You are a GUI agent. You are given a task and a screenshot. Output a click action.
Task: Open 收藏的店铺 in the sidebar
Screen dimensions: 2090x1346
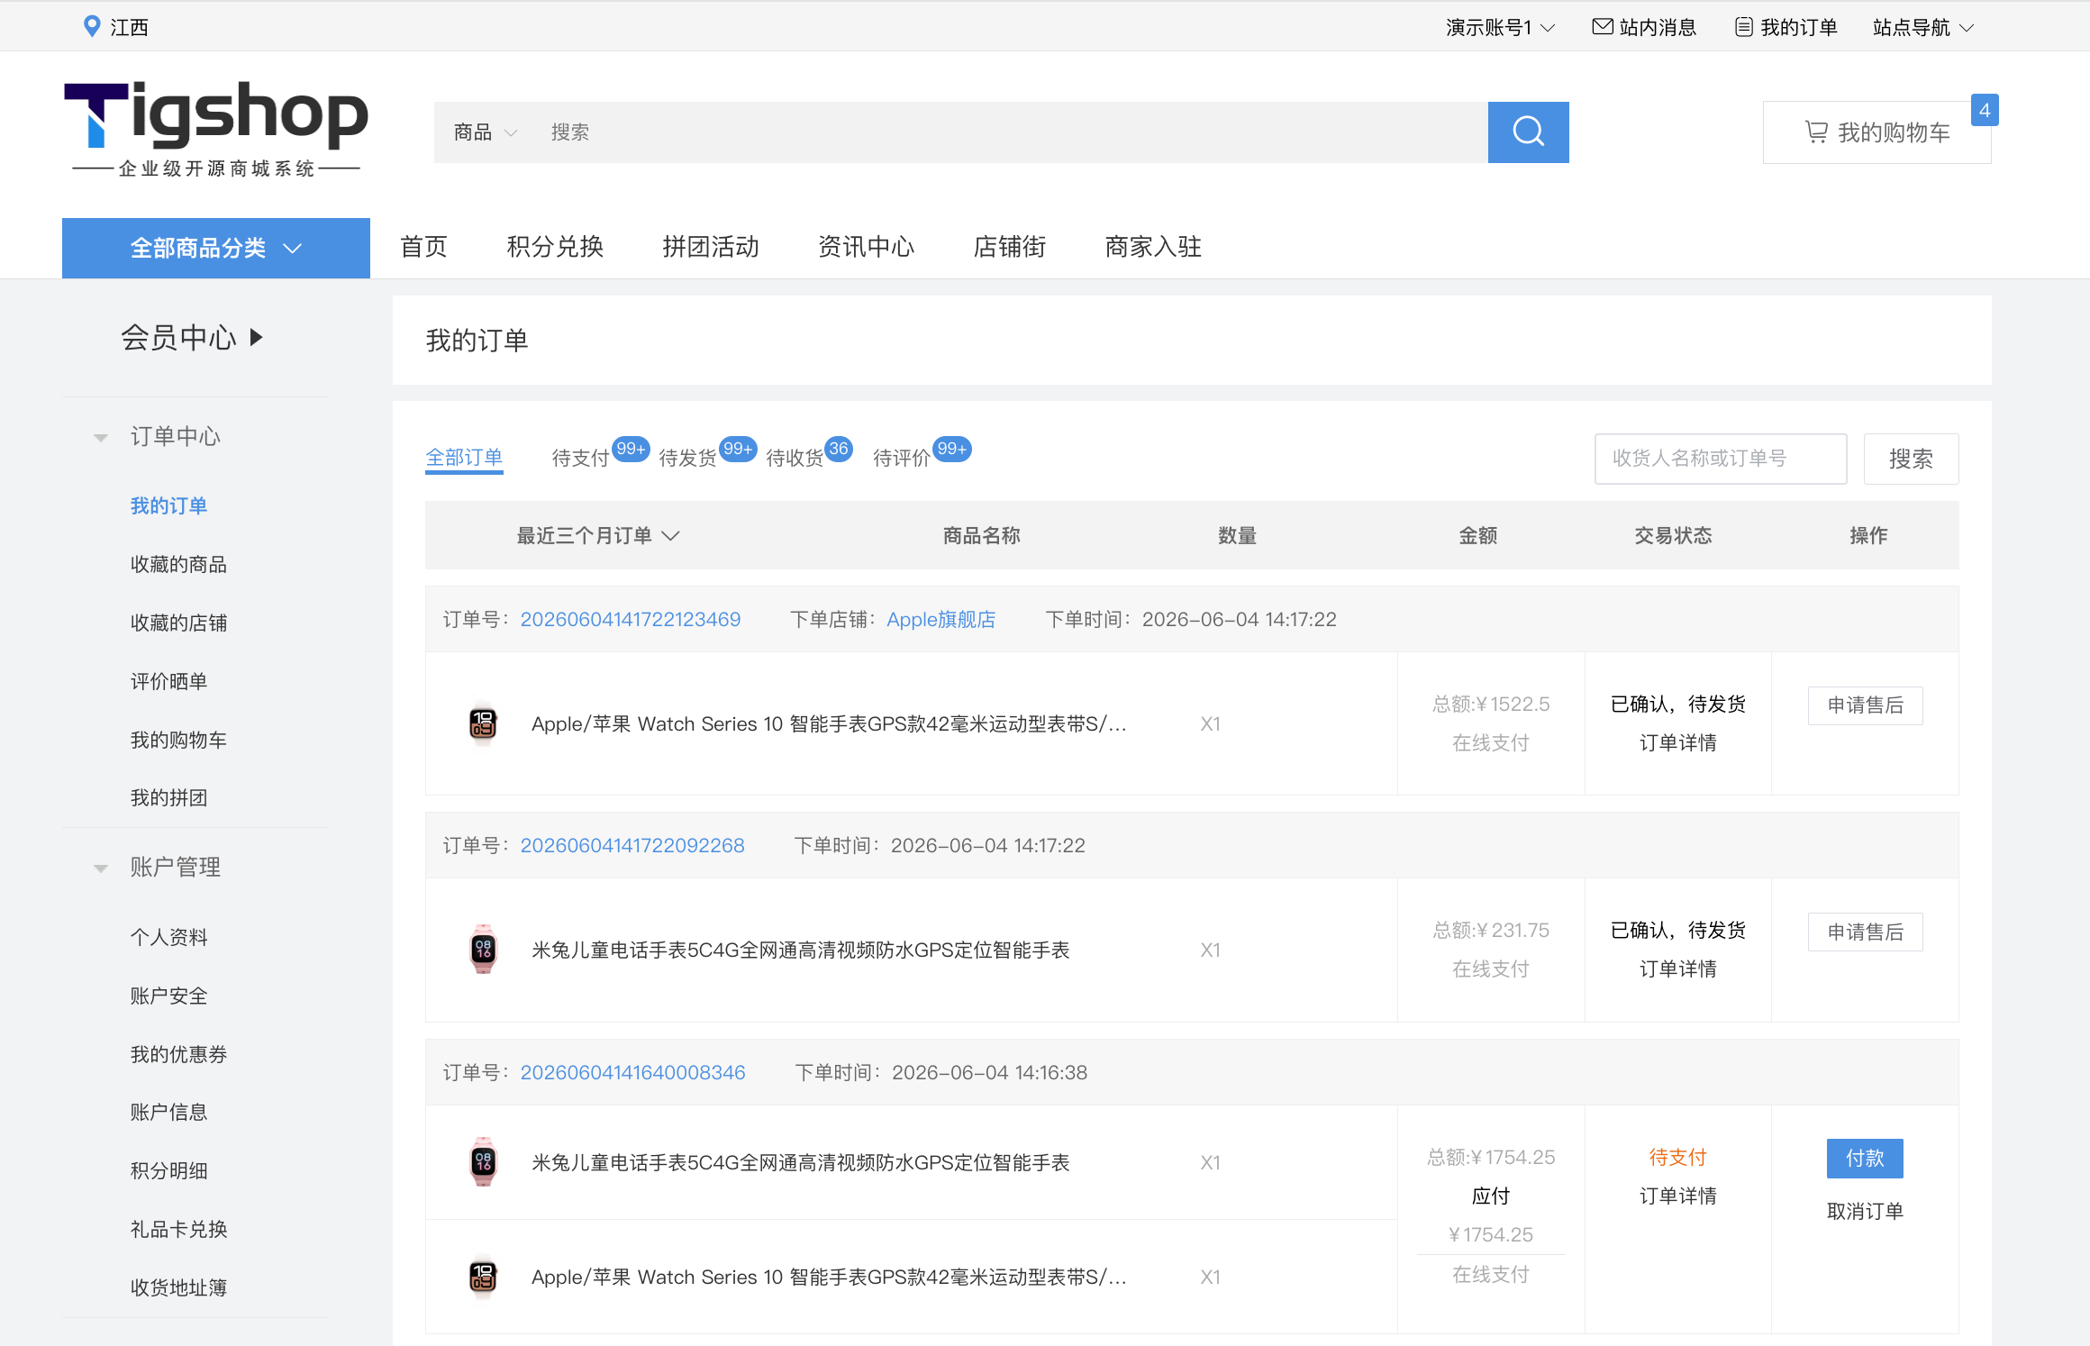click(178, 623)
